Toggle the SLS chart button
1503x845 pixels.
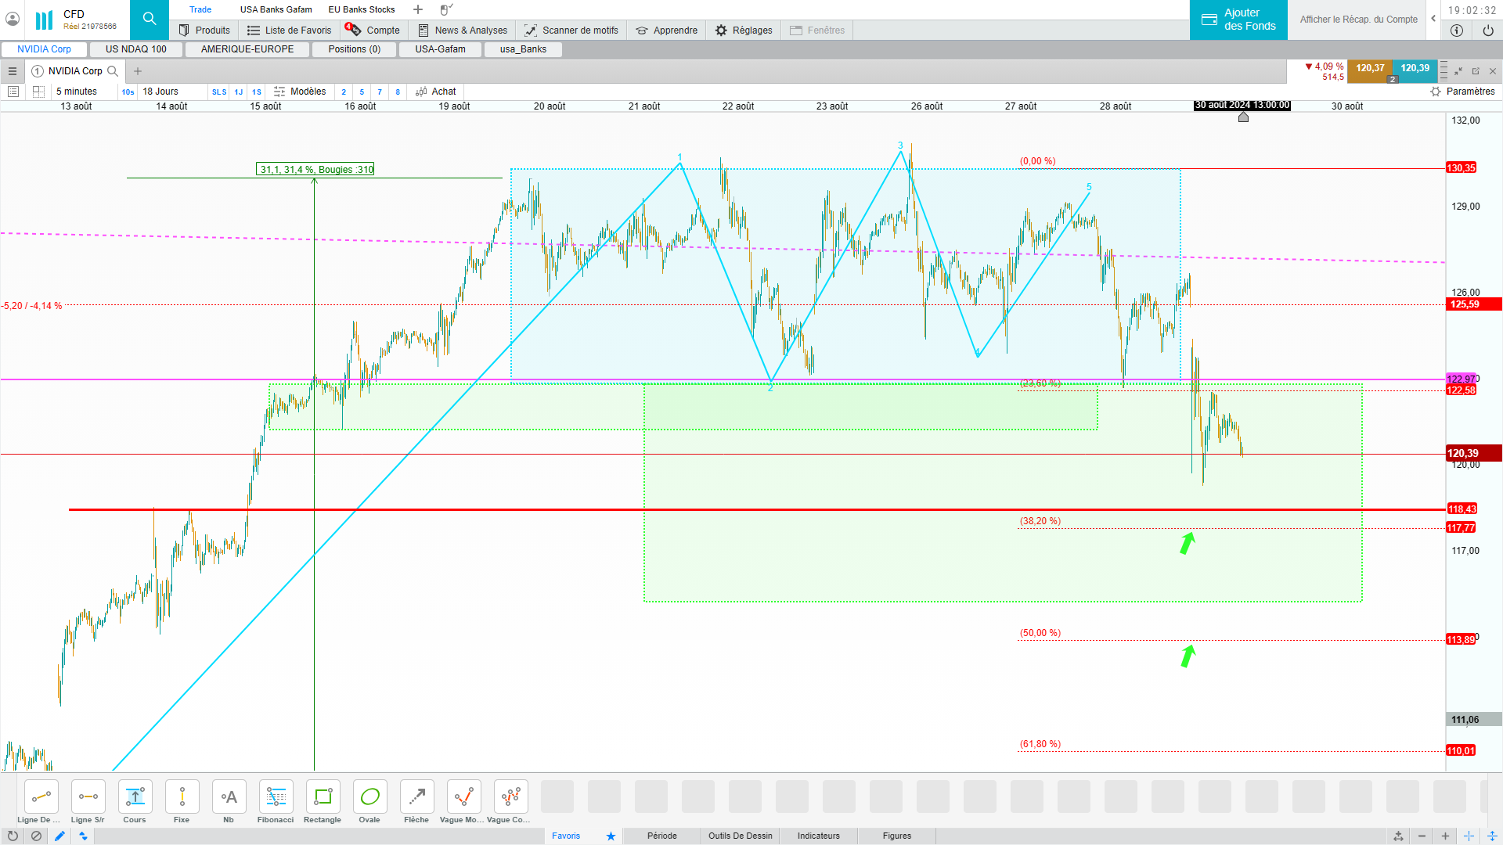(x=219, y=92)
